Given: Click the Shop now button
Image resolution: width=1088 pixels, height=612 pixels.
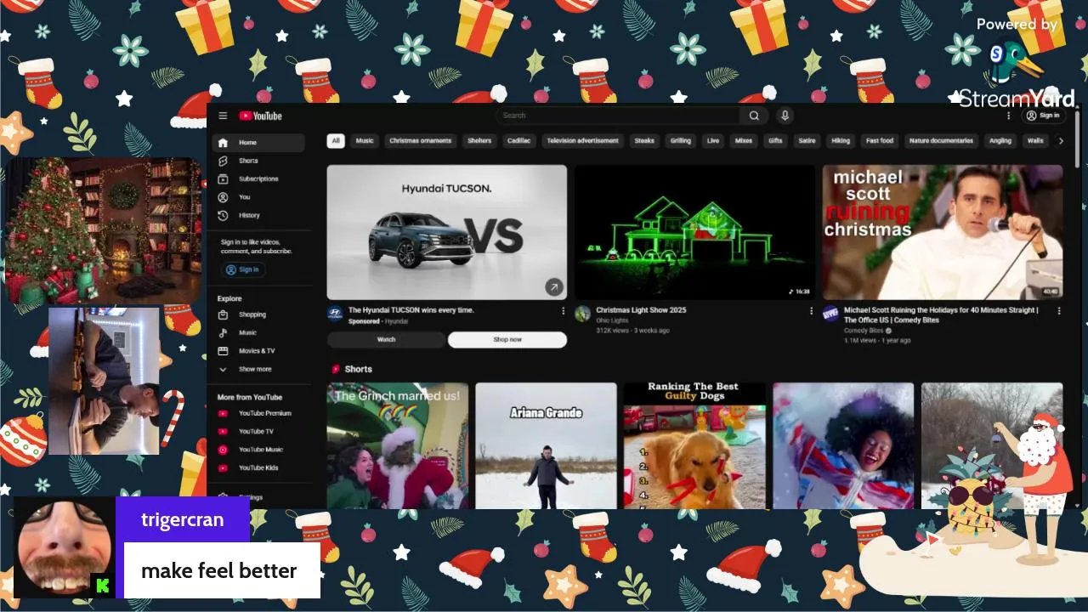Looking at the screenshot, I should coord(507,339).
